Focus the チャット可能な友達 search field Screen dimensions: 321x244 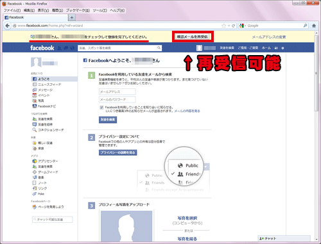53,220
